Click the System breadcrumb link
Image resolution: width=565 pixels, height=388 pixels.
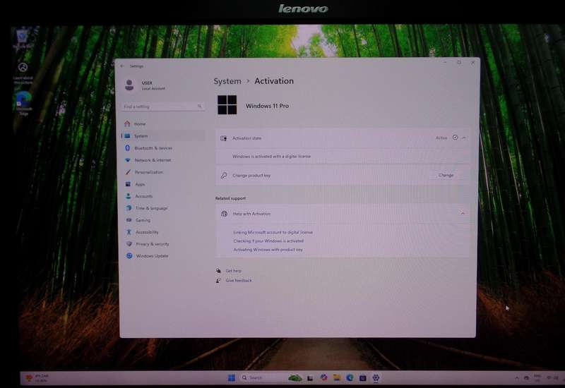click(x=227, y=81)
